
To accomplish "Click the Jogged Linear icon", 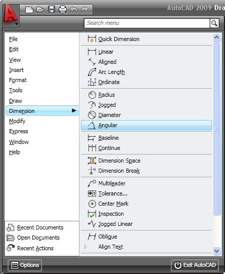I will [92, 224].
